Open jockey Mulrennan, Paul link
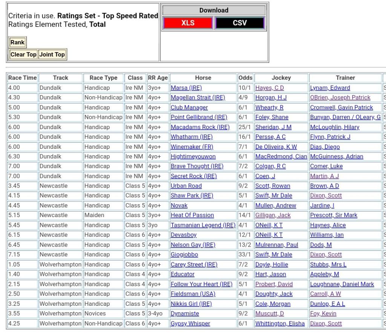386x333 pixels. click(x=277, y=245)
